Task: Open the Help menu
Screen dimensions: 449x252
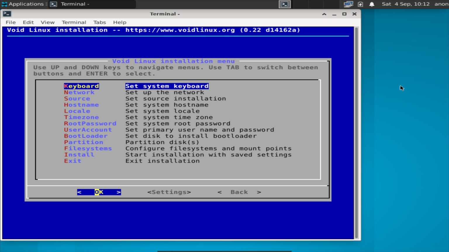Action: (x=120, y=22)
